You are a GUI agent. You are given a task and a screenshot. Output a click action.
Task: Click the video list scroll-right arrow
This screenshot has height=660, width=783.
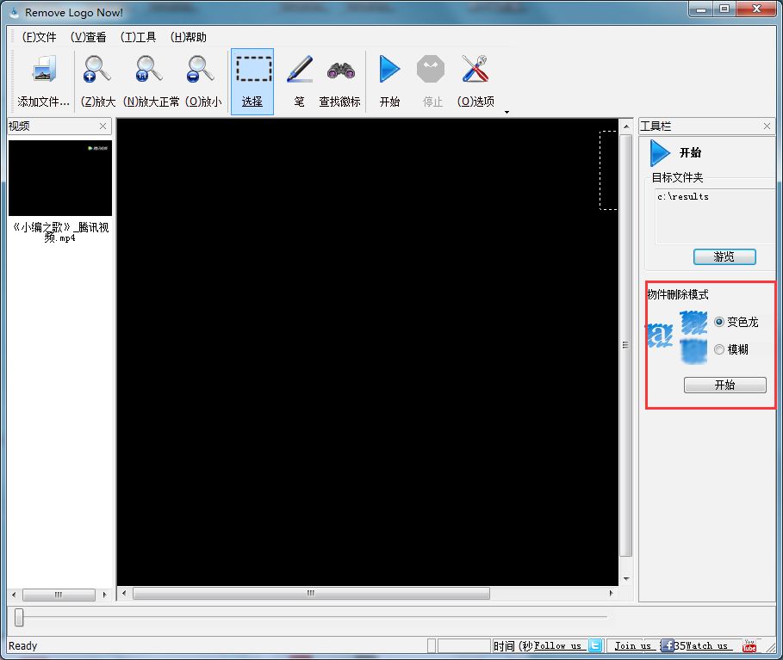point(104,595)
